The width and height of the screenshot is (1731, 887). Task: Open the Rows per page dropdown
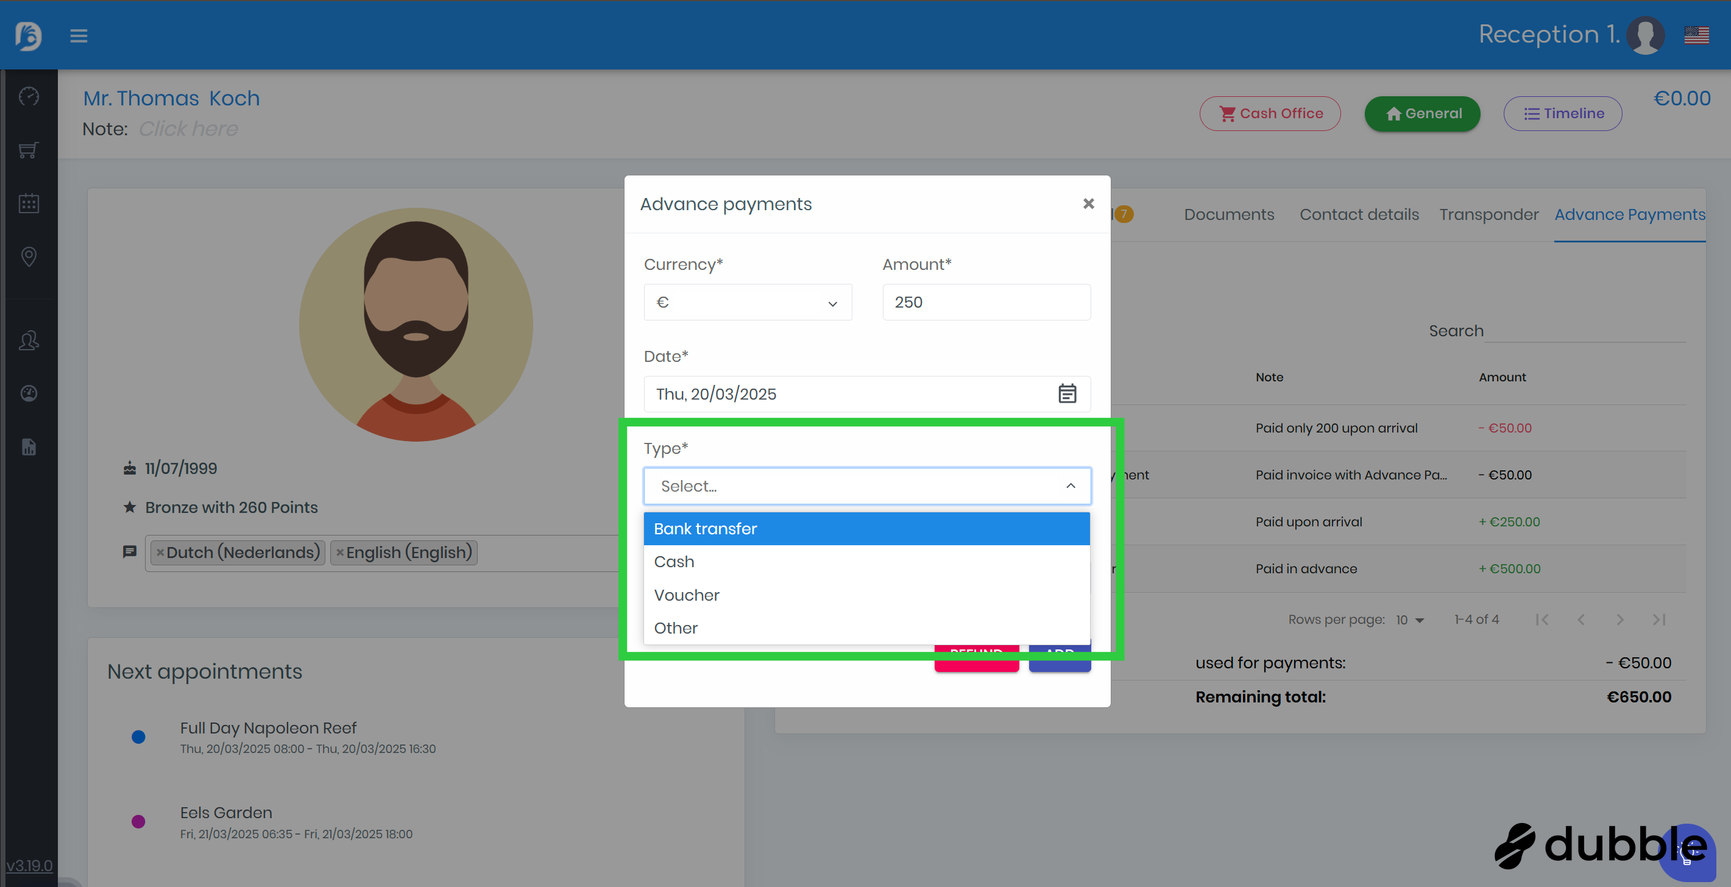coord(1410,620)
